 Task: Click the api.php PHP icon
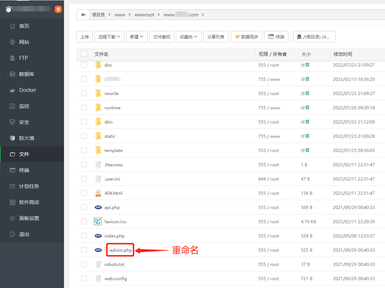98,207
